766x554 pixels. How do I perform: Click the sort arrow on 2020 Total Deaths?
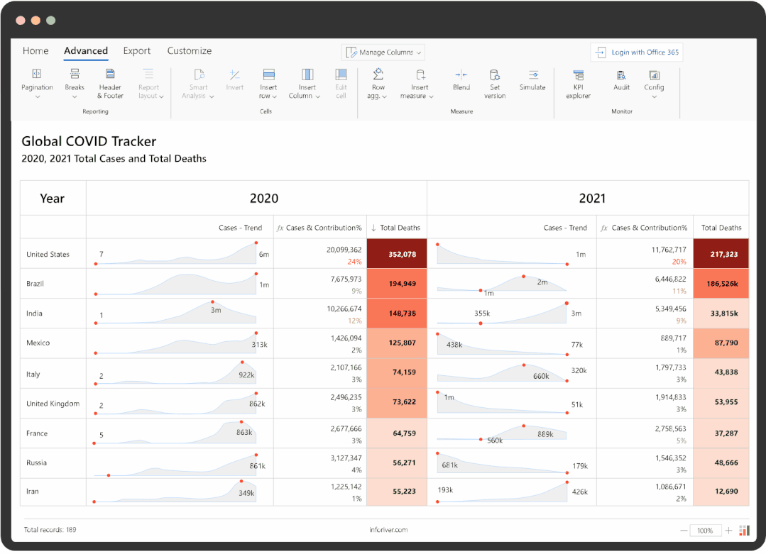coord(373,228)
